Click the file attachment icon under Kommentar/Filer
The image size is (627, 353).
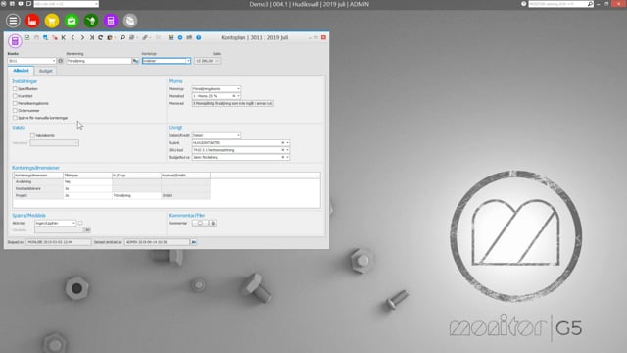click(213, 223)
